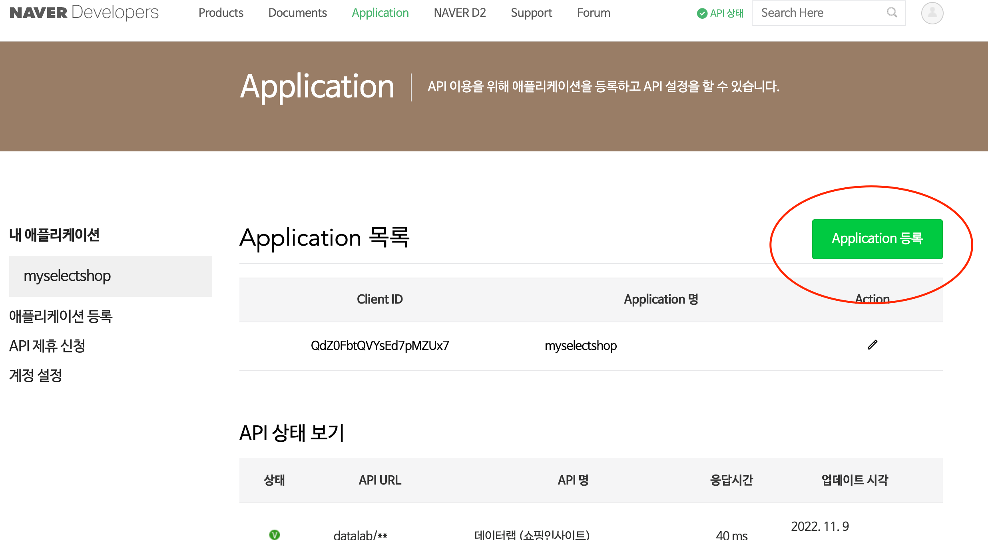Open the Documents menu
The image size is (988, 540).
point(297,13)
